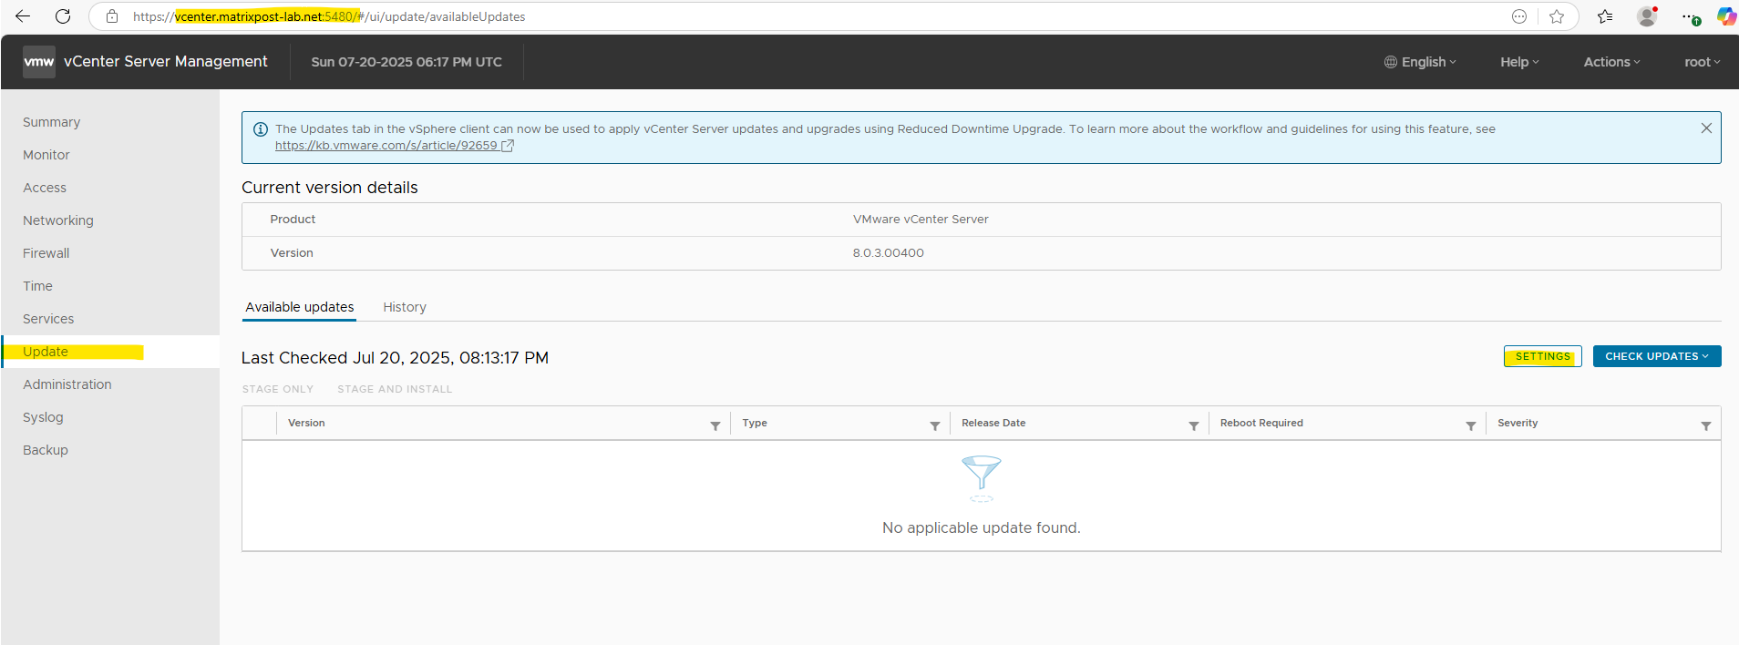
Task: Sort by Version column header
Action: pos(306,423)
